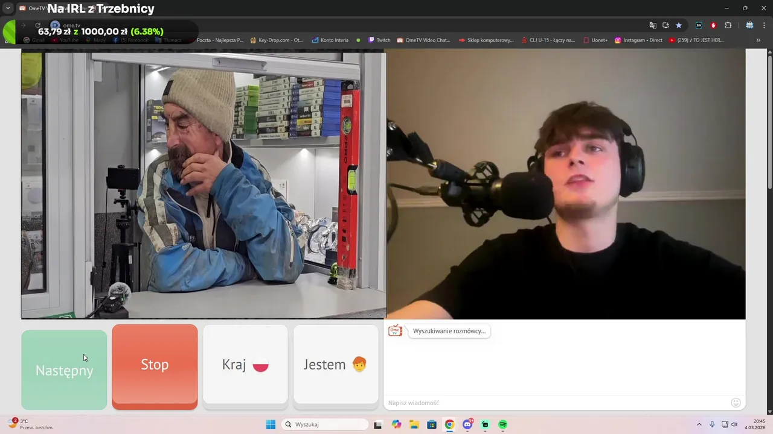Click the Wyszukiwanie rozmówcy status bubble
This screenshot has height=434, width=773.
449,331
